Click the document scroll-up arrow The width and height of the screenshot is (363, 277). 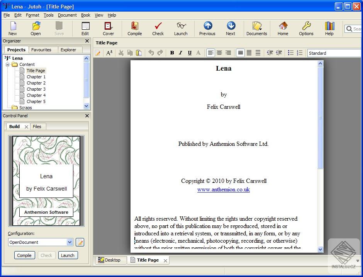tap(320, 63)
